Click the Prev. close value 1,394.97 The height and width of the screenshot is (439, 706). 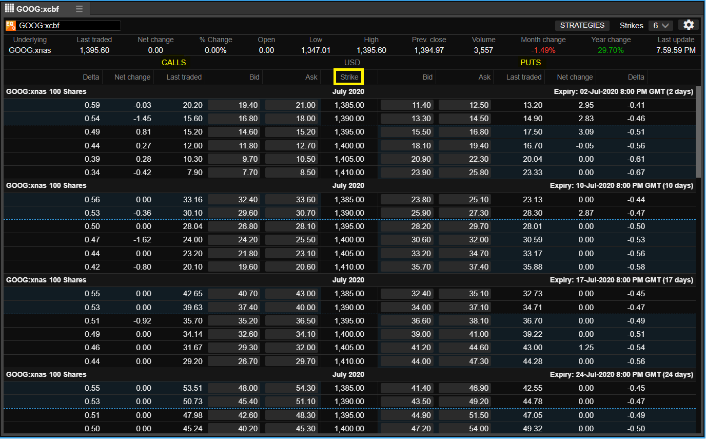tap(428, 50)
